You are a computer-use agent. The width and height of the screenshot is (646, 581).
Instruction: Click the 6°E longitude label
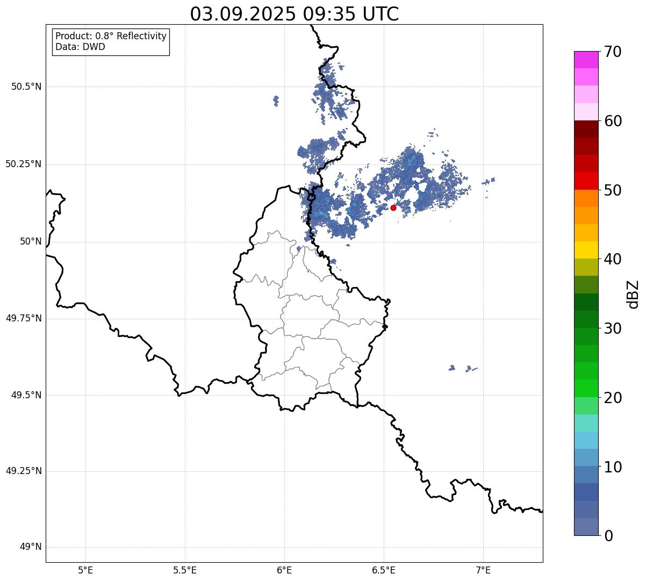284,570
